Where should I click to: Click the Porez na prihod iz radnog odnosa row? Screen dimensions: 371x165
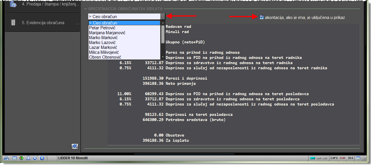203,53
